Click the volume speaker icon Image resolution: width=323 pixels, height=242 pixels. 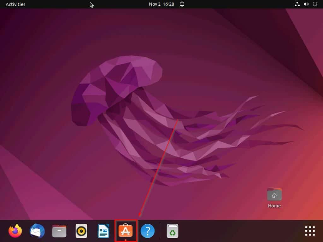[306, 4]
